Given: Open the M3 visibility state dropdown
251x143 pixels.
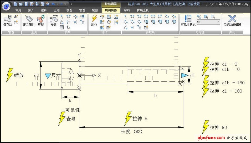Looking at the screenshot, I should click(x=218, y=22).
